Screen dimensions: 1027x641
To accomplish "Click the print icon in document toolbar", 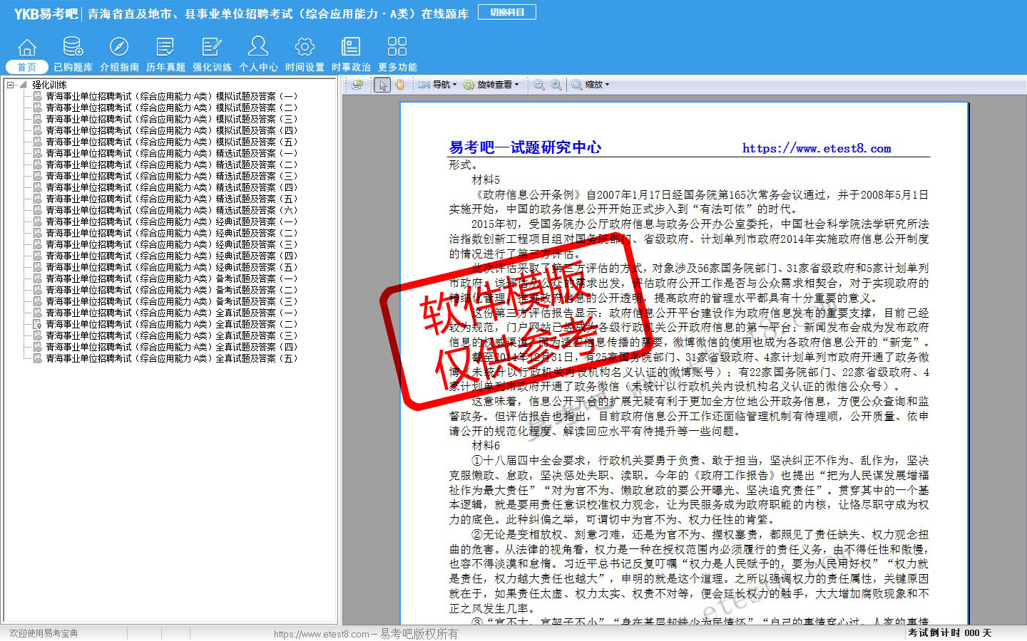I will coord(358,85).
